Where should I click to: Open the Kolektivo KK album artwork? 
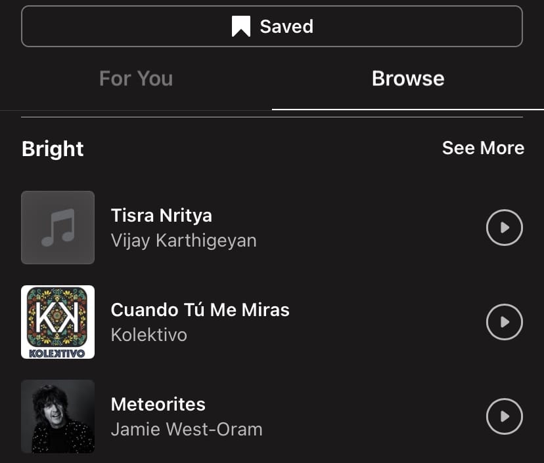(x=58, y=317)
